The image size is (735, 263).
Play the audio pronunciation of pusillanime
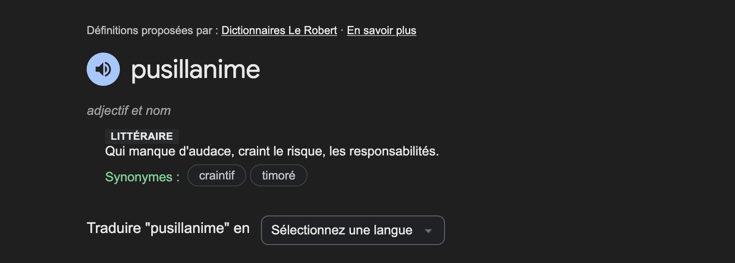pos(103,69)
